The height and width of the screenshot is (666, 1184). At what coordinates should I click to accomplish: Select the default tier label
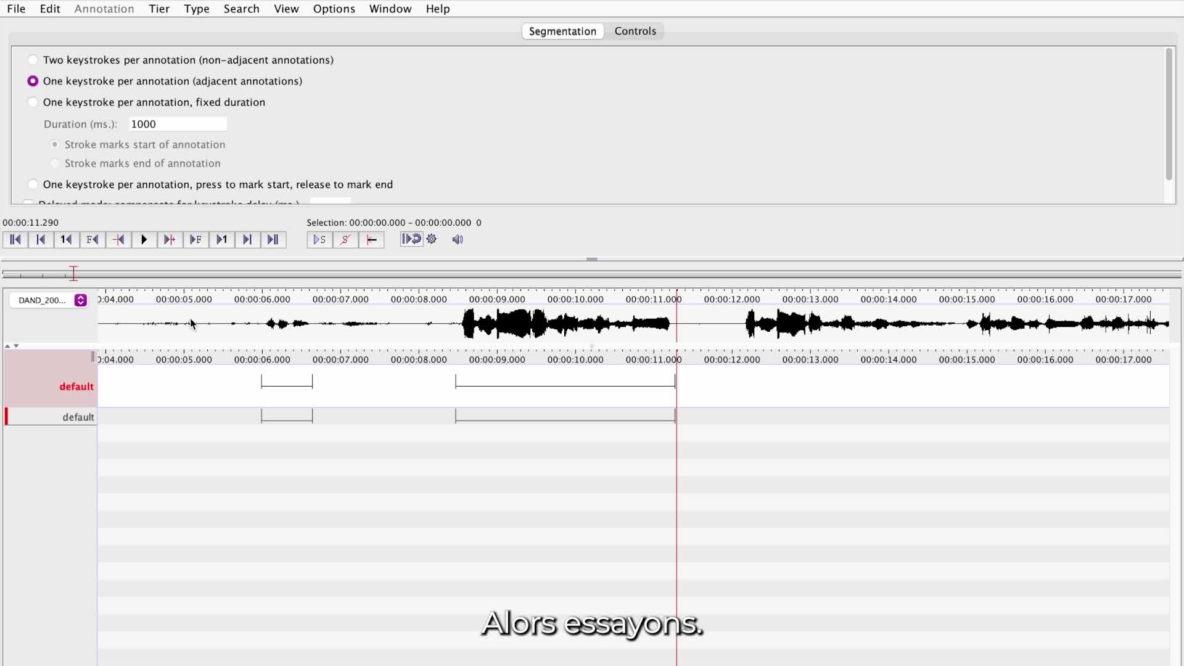(76, 387)
